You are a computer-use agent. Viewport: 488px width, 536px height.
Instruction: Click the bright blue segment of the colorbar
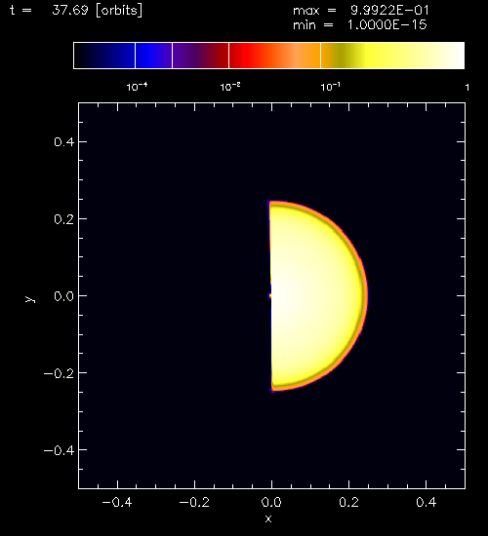tap(153, 56)
